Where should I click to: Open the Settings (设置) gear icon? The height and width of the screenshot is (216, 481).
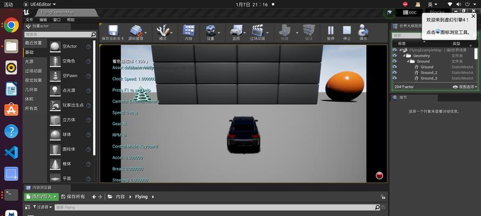(210, 31)
